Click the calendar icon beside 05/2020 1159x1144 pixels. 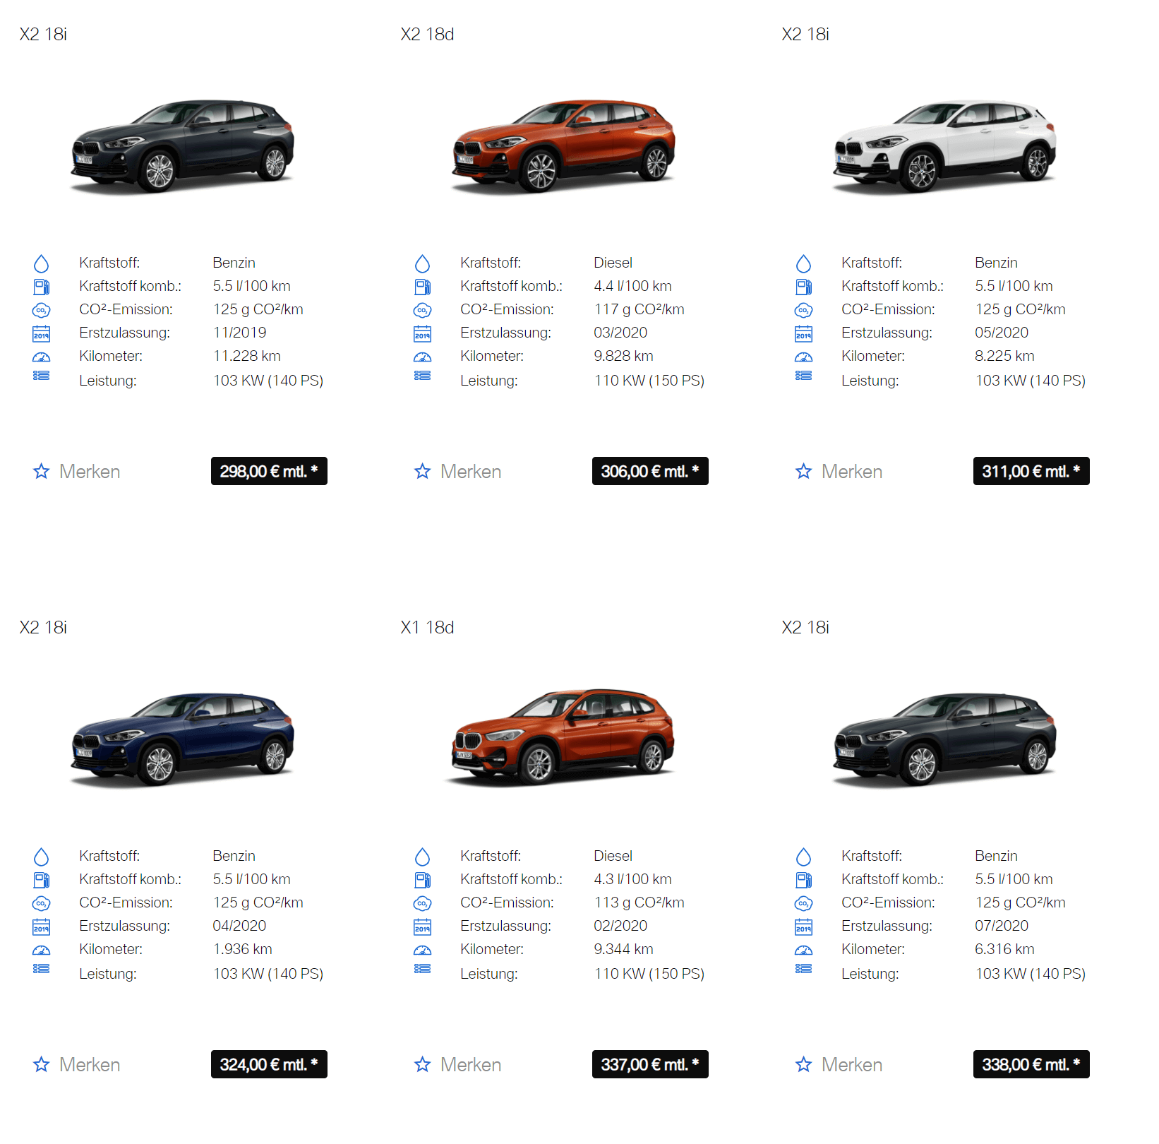coord(804,333)
